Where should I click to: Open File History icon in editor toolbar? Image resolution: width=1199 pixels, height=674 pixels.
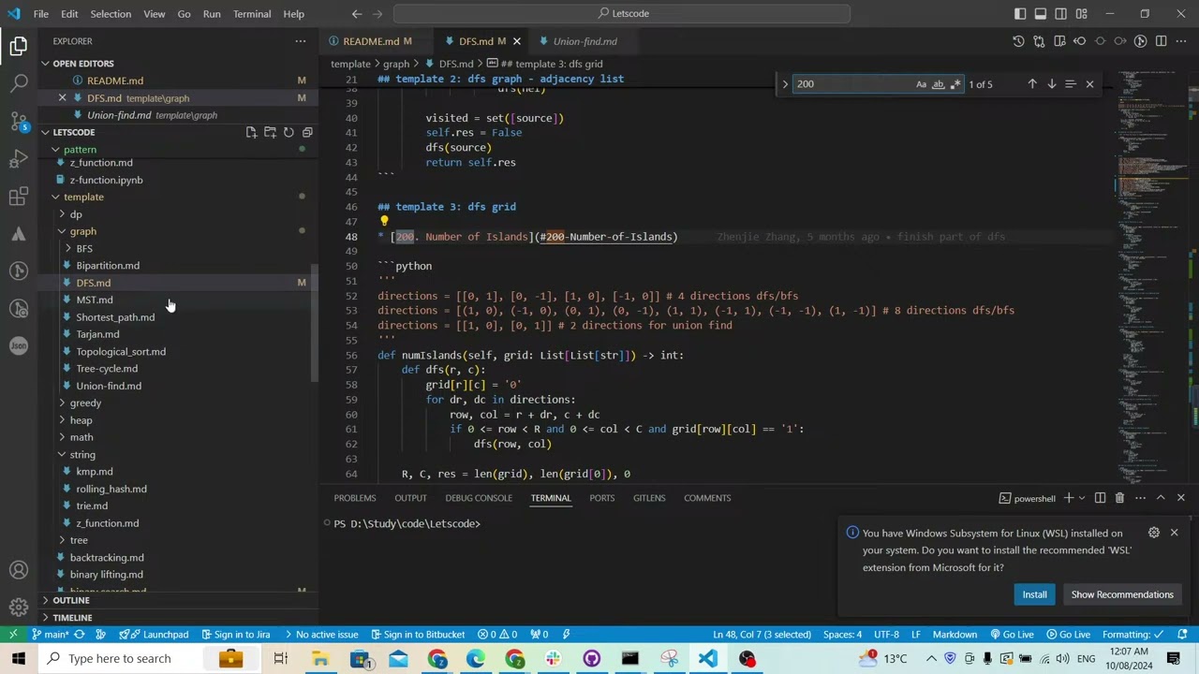click(1018, 41)
